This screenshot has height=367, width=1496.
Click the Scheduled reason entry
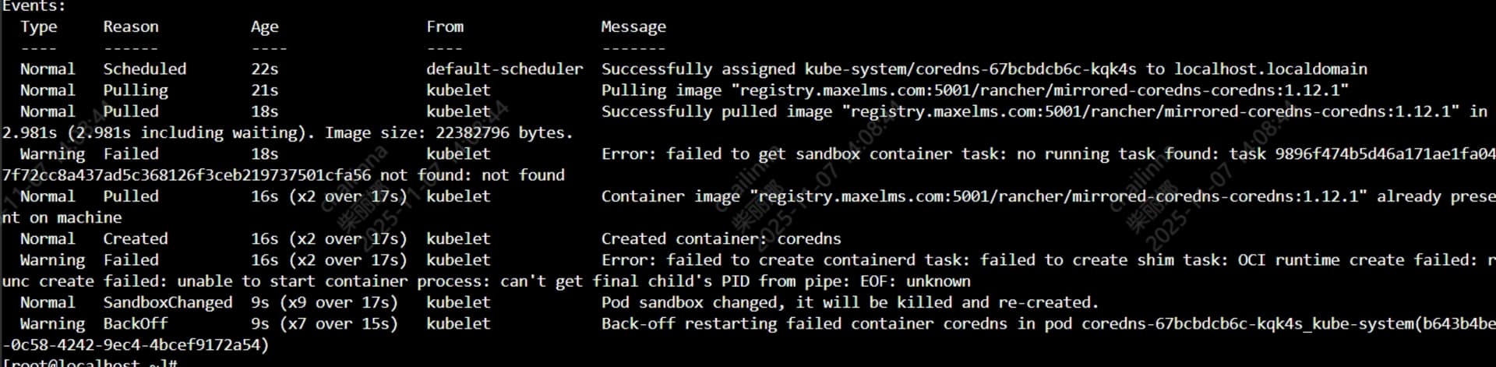[x=145, y=69]
